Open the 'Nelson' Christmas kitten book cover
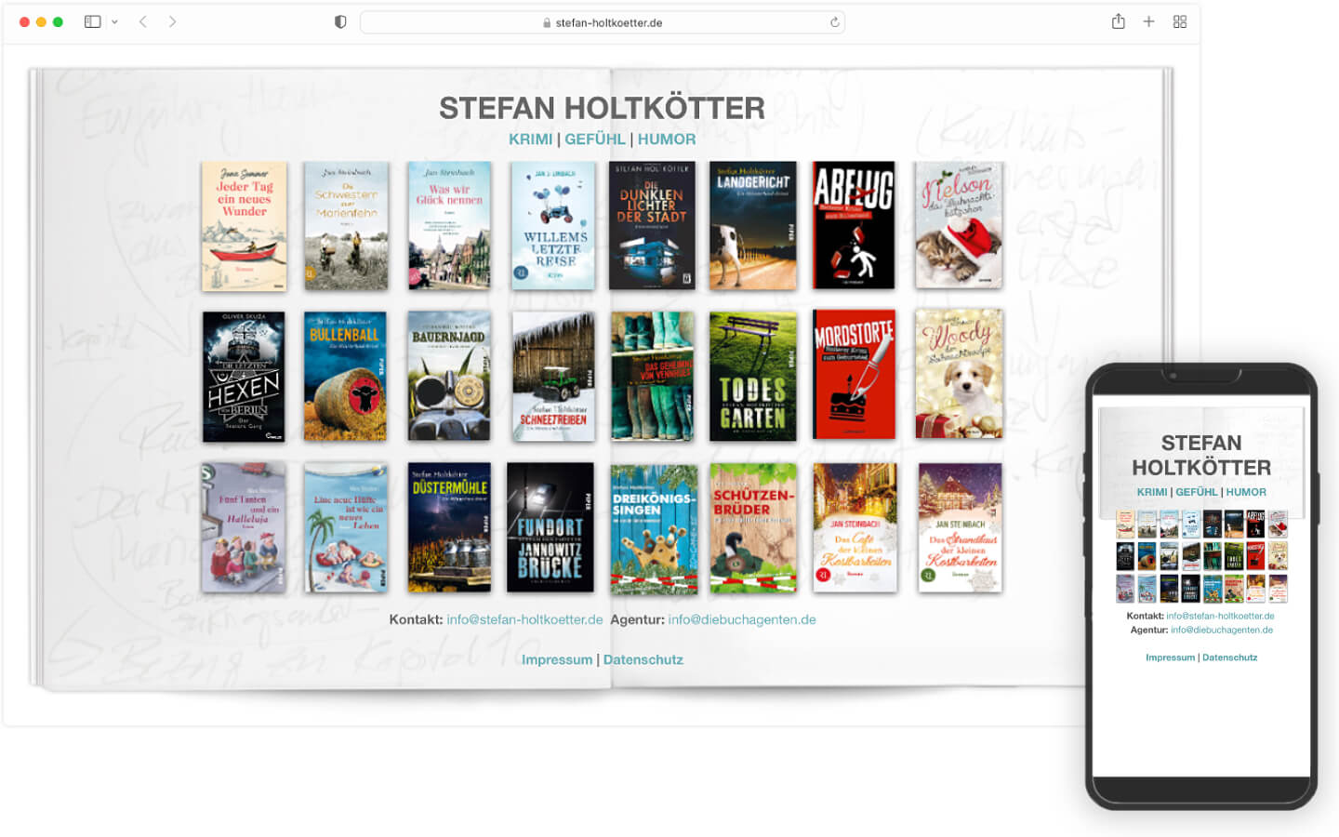 pos(959,226)
